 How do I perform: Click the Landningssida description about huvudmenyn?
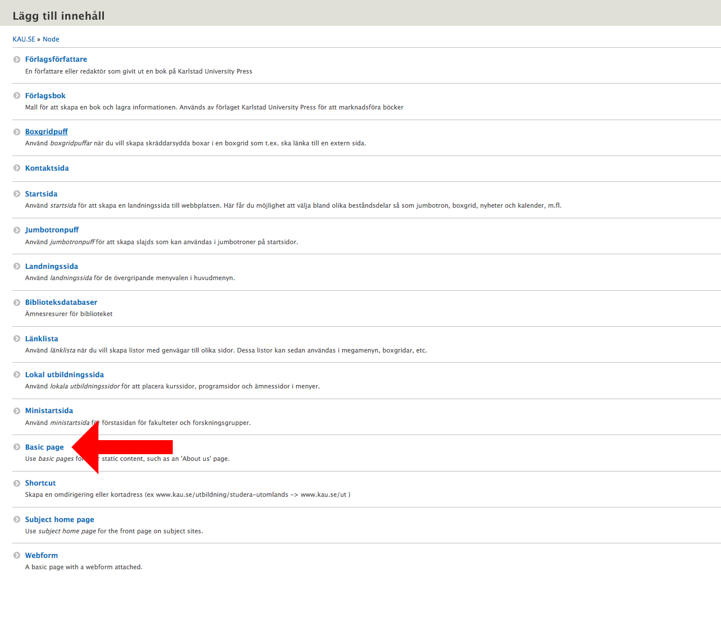pos(130,278)
